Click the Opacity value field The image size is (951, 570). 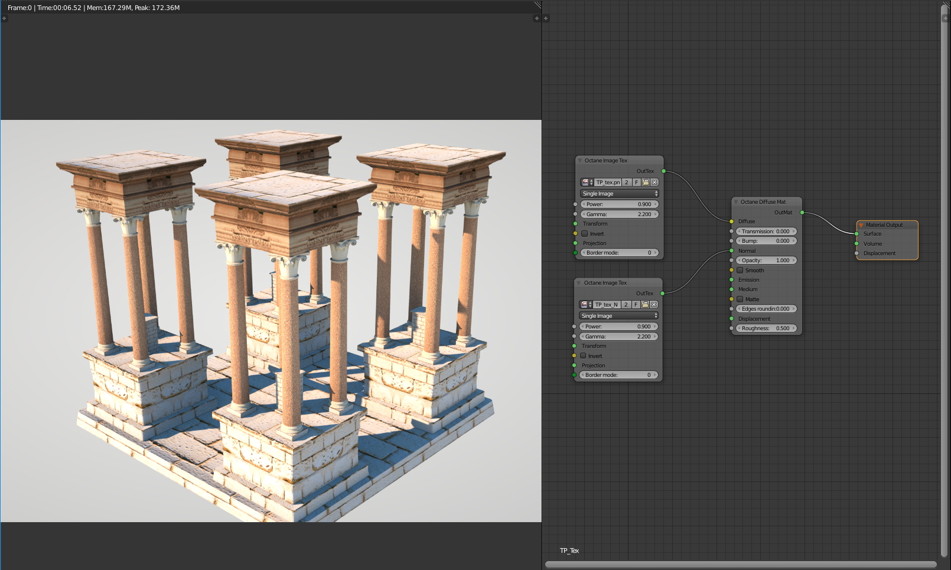coord(766,260)
